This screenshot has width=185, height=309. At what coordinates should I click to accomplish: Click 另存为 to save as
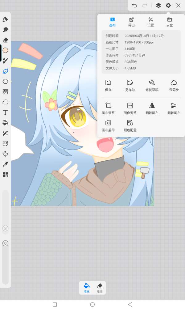(130, 85)
